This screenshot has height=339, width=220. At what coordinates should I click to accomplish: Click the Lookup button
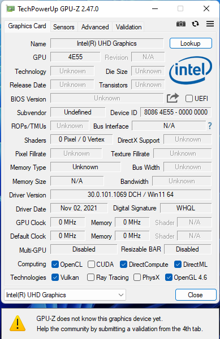[191, 43]
